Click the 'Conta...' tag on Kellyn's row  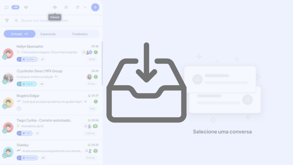[x=27, y=59]
